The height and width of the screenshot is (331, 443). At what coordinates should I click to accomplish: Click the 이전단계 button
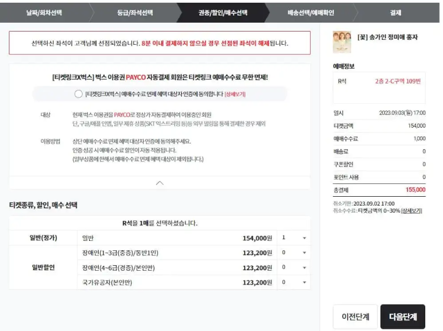(355, 317)
